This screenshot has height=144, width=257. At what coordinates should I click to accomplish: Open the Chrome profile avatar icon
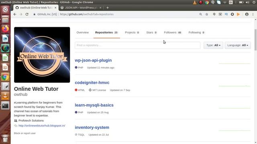click(247, 14)
